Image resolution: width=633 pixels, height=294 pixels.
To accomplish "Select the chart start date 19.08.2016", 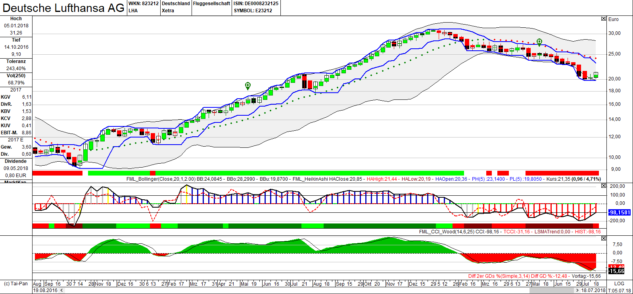I will coord(45,290).
